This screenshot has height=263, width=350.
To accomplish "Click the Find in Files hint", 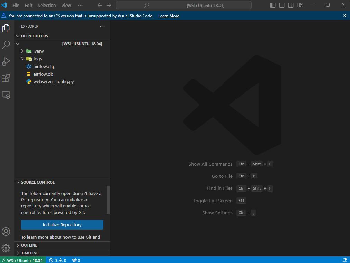I will [x=219, y=188].
